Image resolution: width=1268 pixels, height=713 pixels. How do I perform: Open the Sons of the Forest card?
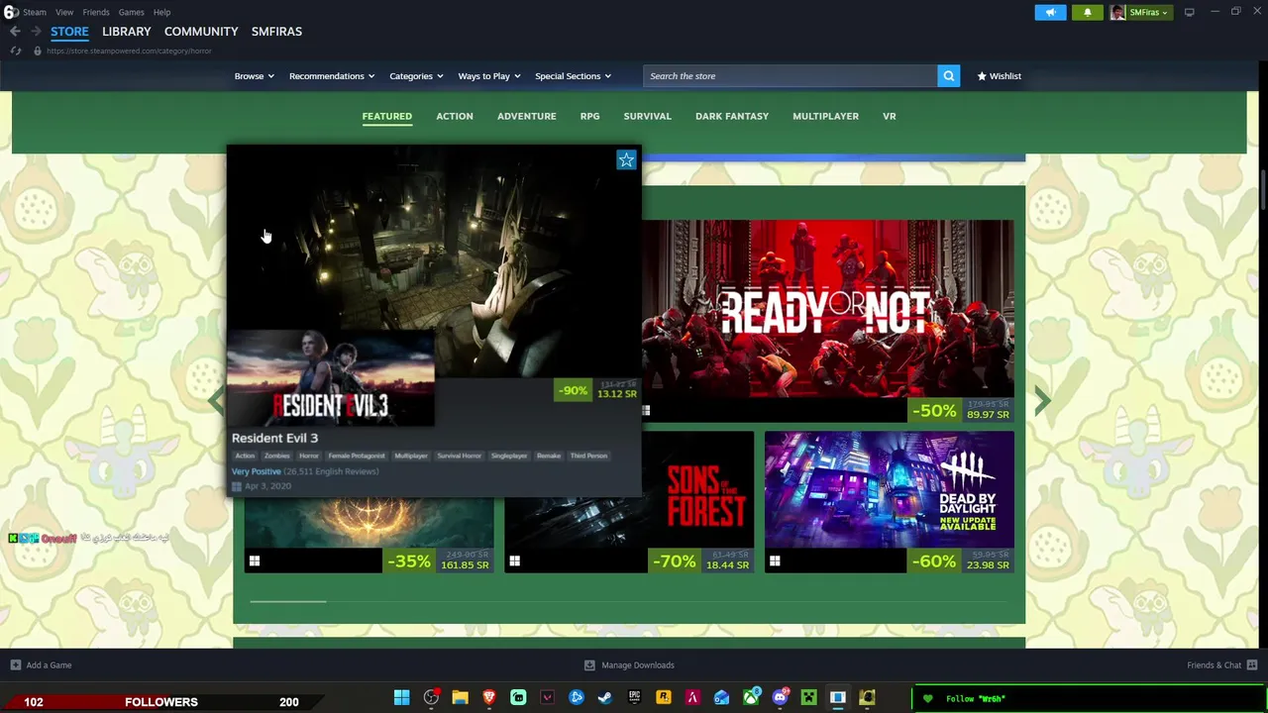[x=629, y=502]
